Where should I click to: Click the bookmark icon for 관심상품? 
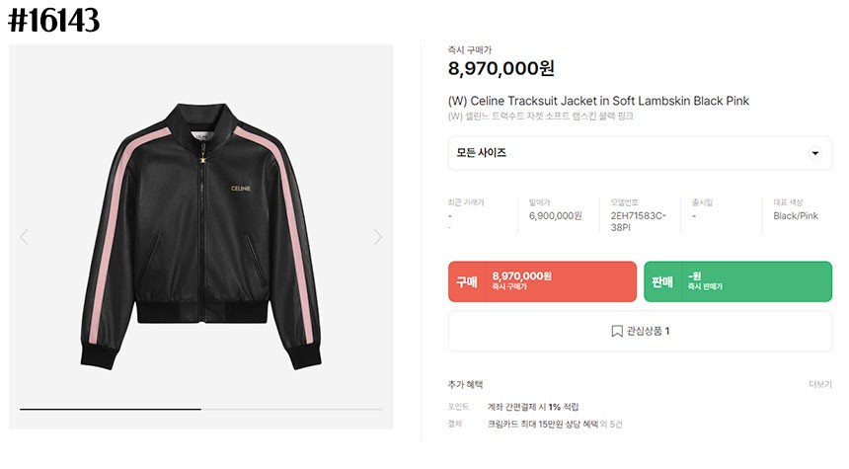point(617,331)
